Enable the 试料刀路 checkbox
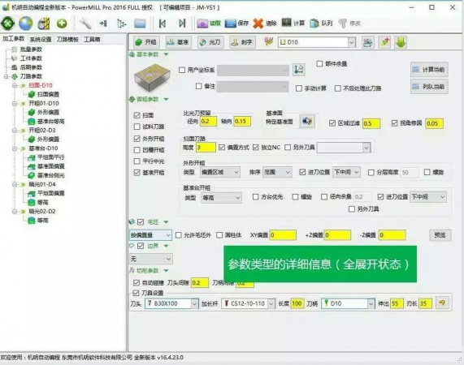 coord(137,127)
